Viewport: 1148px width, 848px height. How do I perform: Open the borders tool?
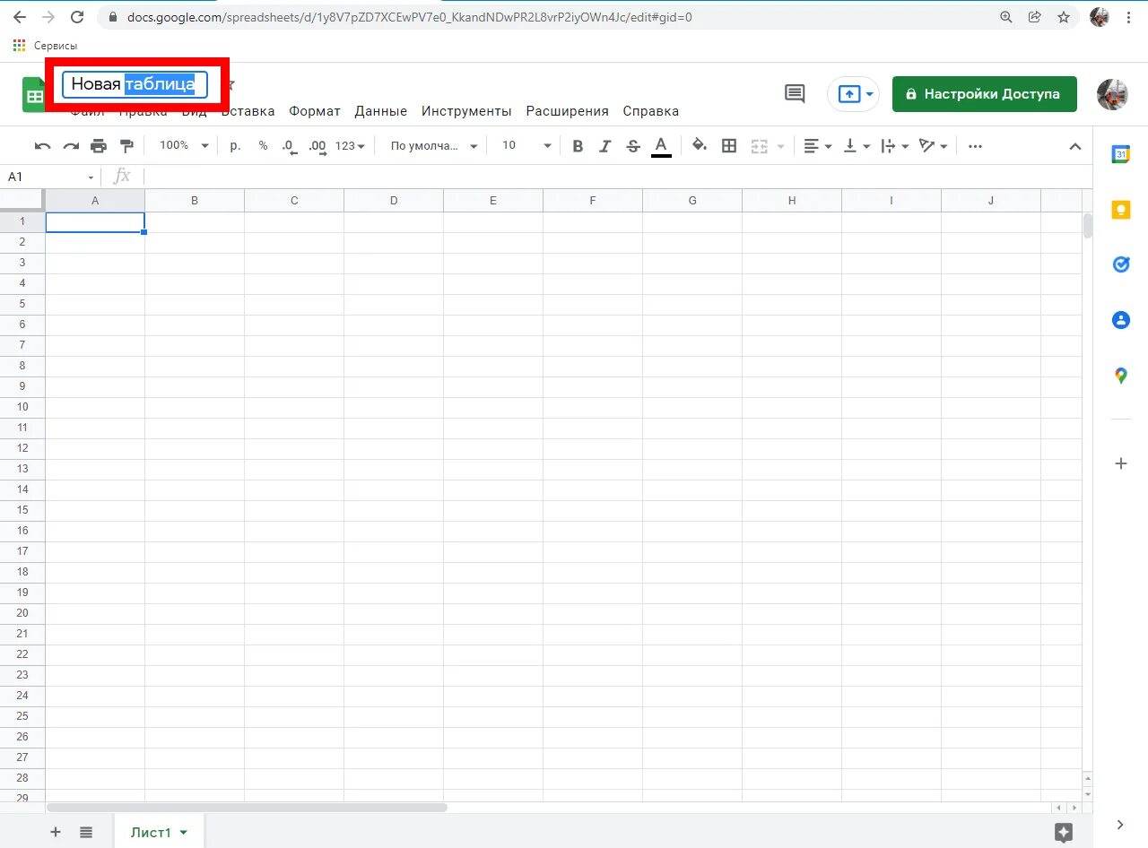729,146
